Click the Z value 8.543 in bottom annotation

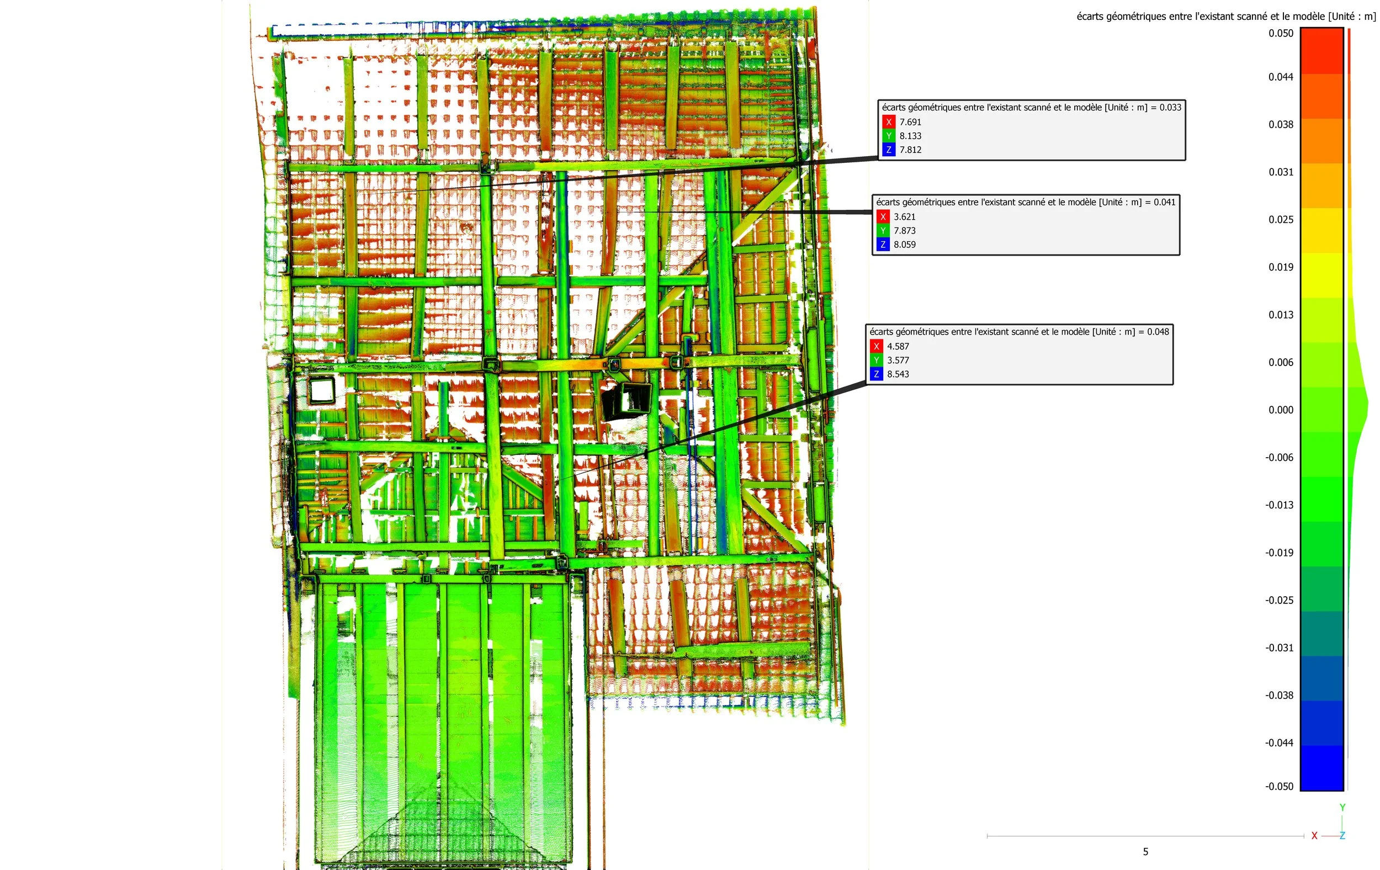click(898, 374)
